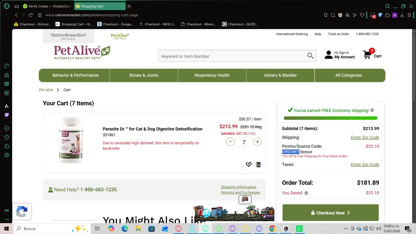Switch to NativeRemedies For People store tab
Image resolution: width=416 pixels, height=234 pixels.
69,36
